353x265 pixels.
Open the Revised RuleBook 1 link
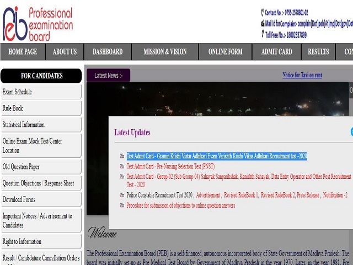[241, 195]
